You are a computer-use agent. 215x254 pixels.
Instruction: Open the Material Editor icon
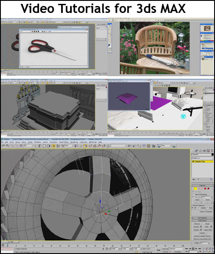[x=154, y=146]
